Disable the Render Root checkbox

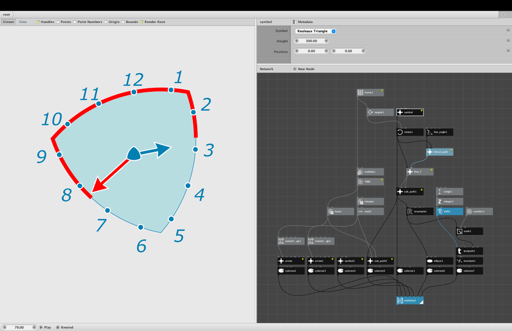pos(142,22)
